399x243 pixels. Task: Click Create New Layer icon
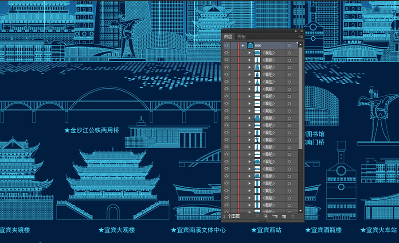tap(284, 216)
